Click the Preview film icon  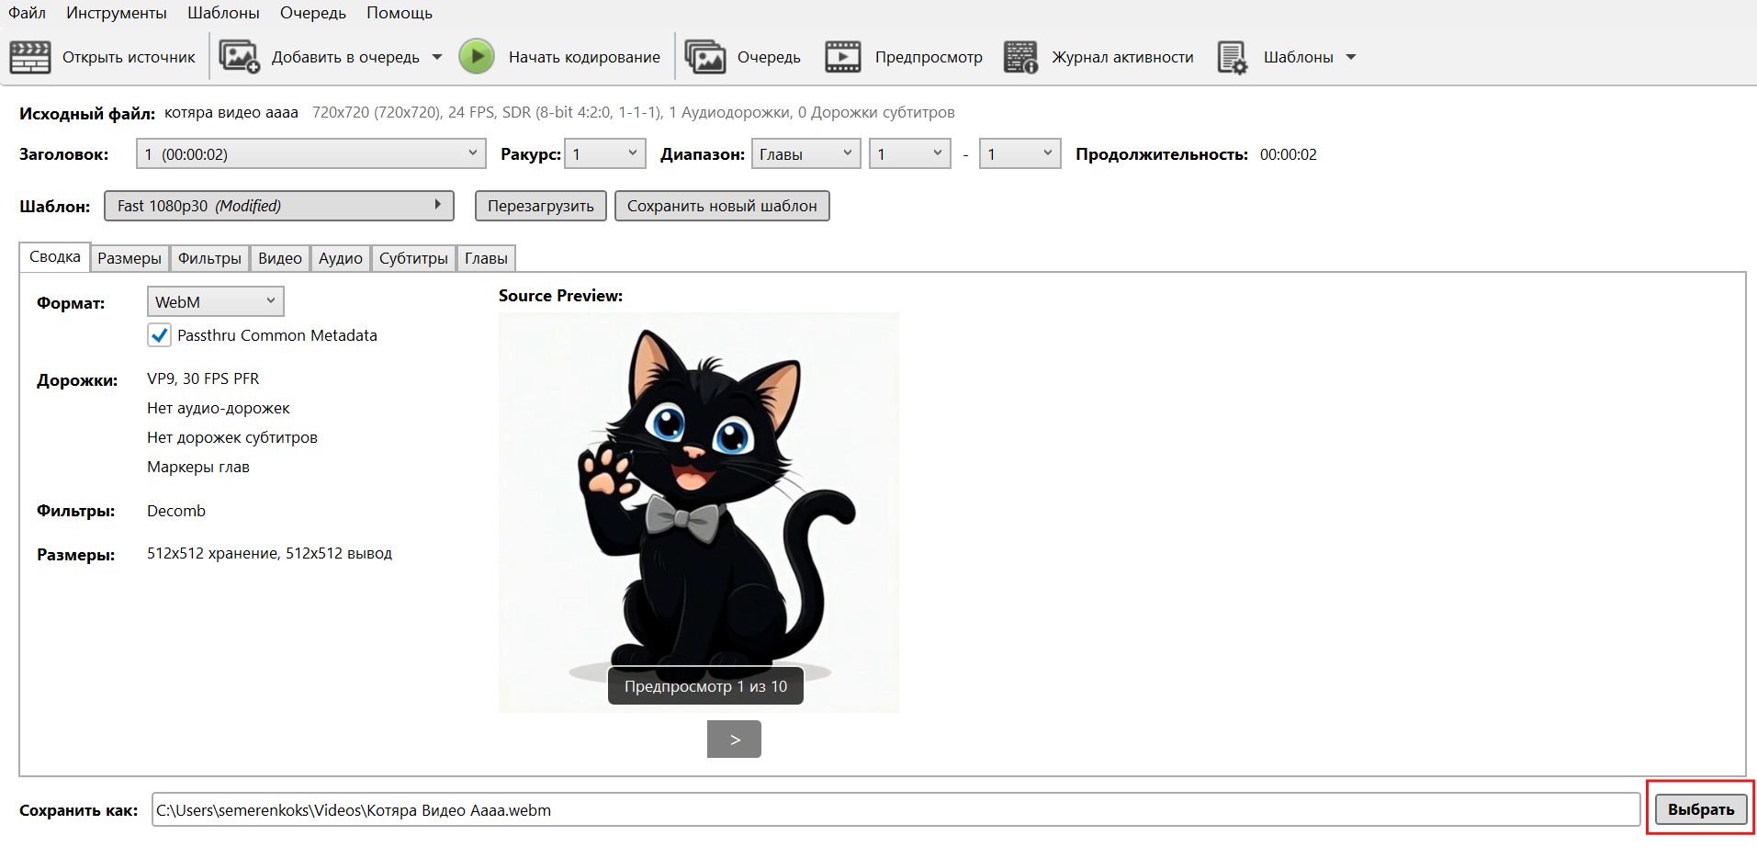(x=842, y=57)
